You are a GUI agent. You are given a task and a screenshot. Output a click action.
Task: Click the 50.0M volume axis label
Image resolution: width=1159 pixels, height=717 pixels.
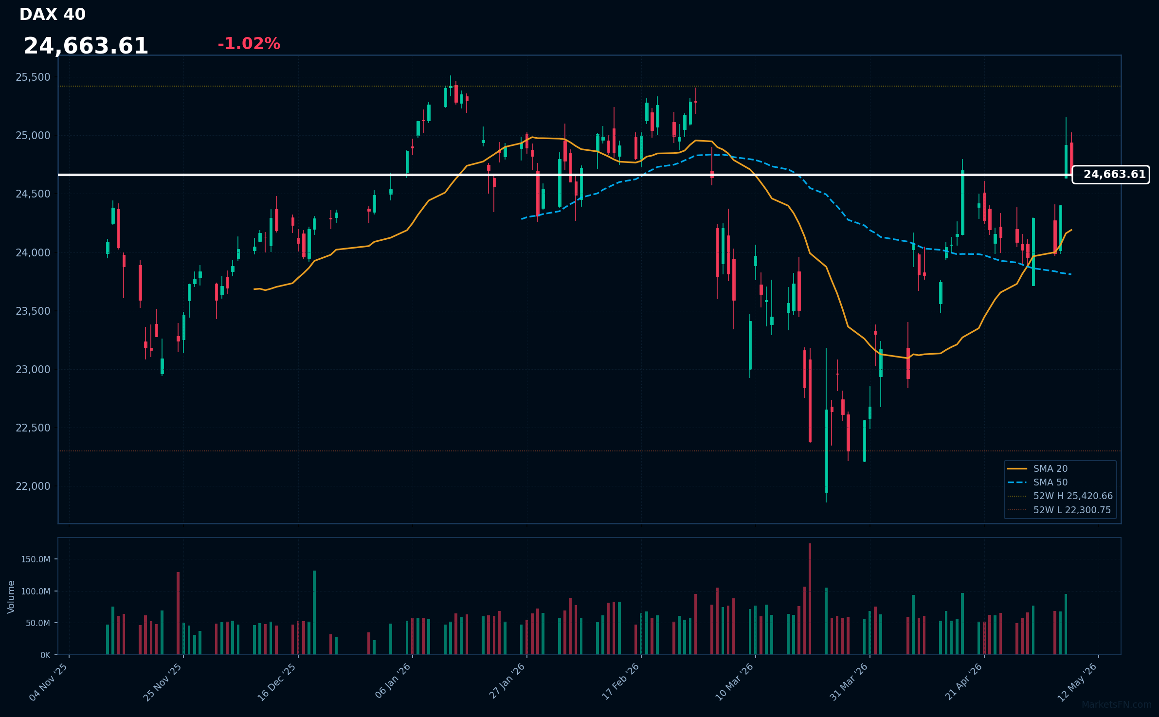click(x=38, y=623)
